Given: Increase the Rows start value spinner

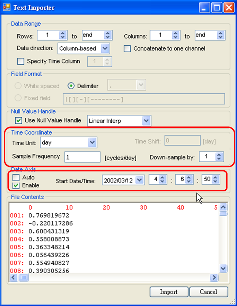Looking at the screenshot, I should tap(63, 33).
